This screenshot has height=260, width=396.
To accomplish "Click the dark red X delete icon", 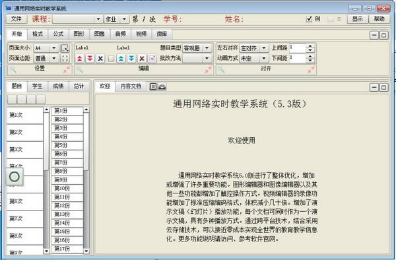I will pyautogui.click(x=142, y=59).
